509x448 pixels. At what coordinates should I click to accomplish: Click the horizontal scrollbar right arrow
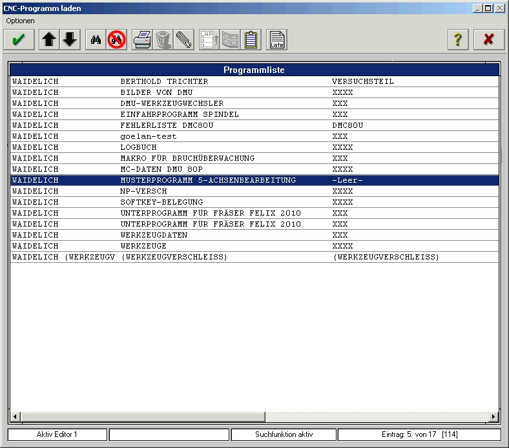[493, 416]
